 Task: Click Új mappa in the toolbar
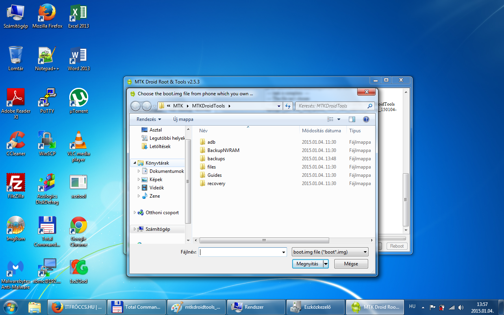(x=183, y=119)
